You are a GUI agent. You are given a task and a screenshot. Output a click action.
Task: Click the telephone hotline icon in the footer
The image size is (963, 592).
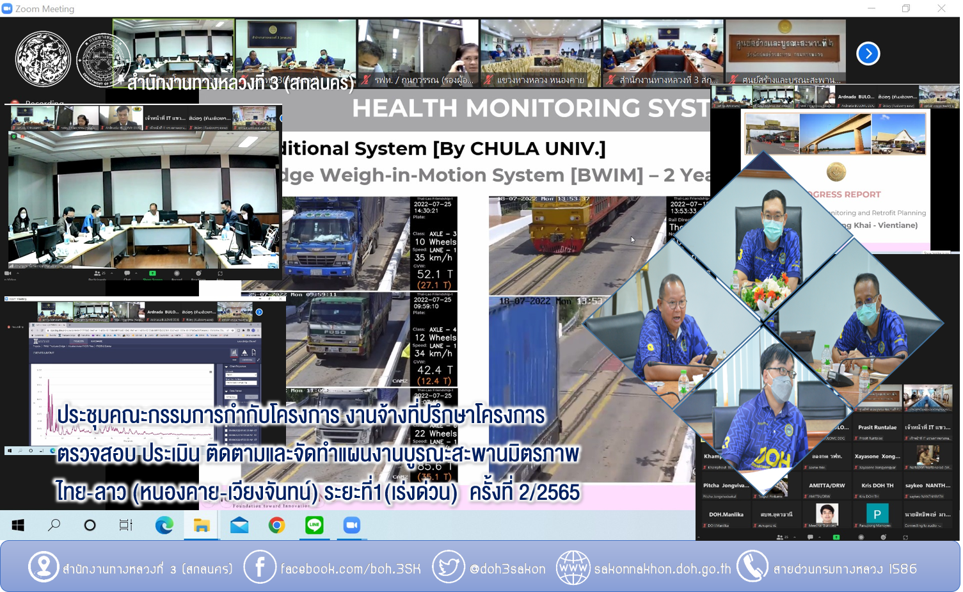click(752, 567)
